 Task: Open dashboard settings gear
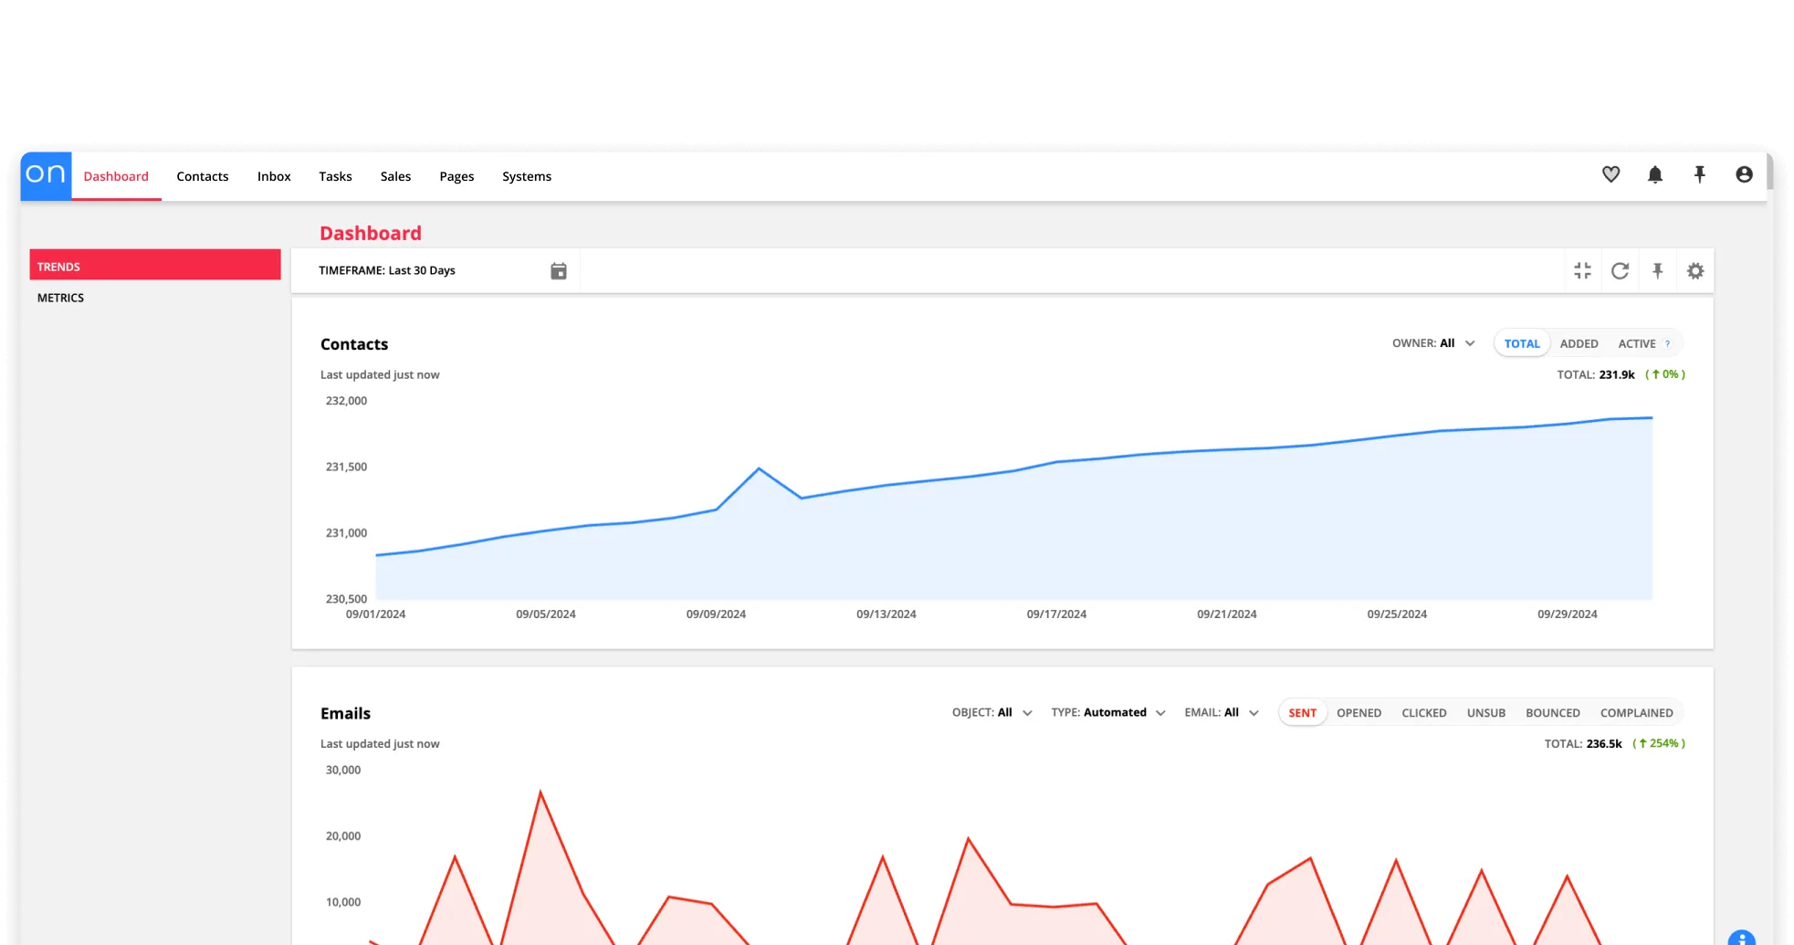coord(1695,270)
